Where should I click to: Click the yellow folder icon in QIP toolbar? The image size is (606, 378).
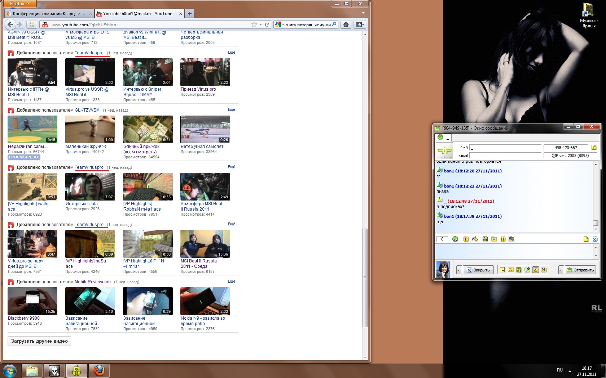[x=494, y=239]
